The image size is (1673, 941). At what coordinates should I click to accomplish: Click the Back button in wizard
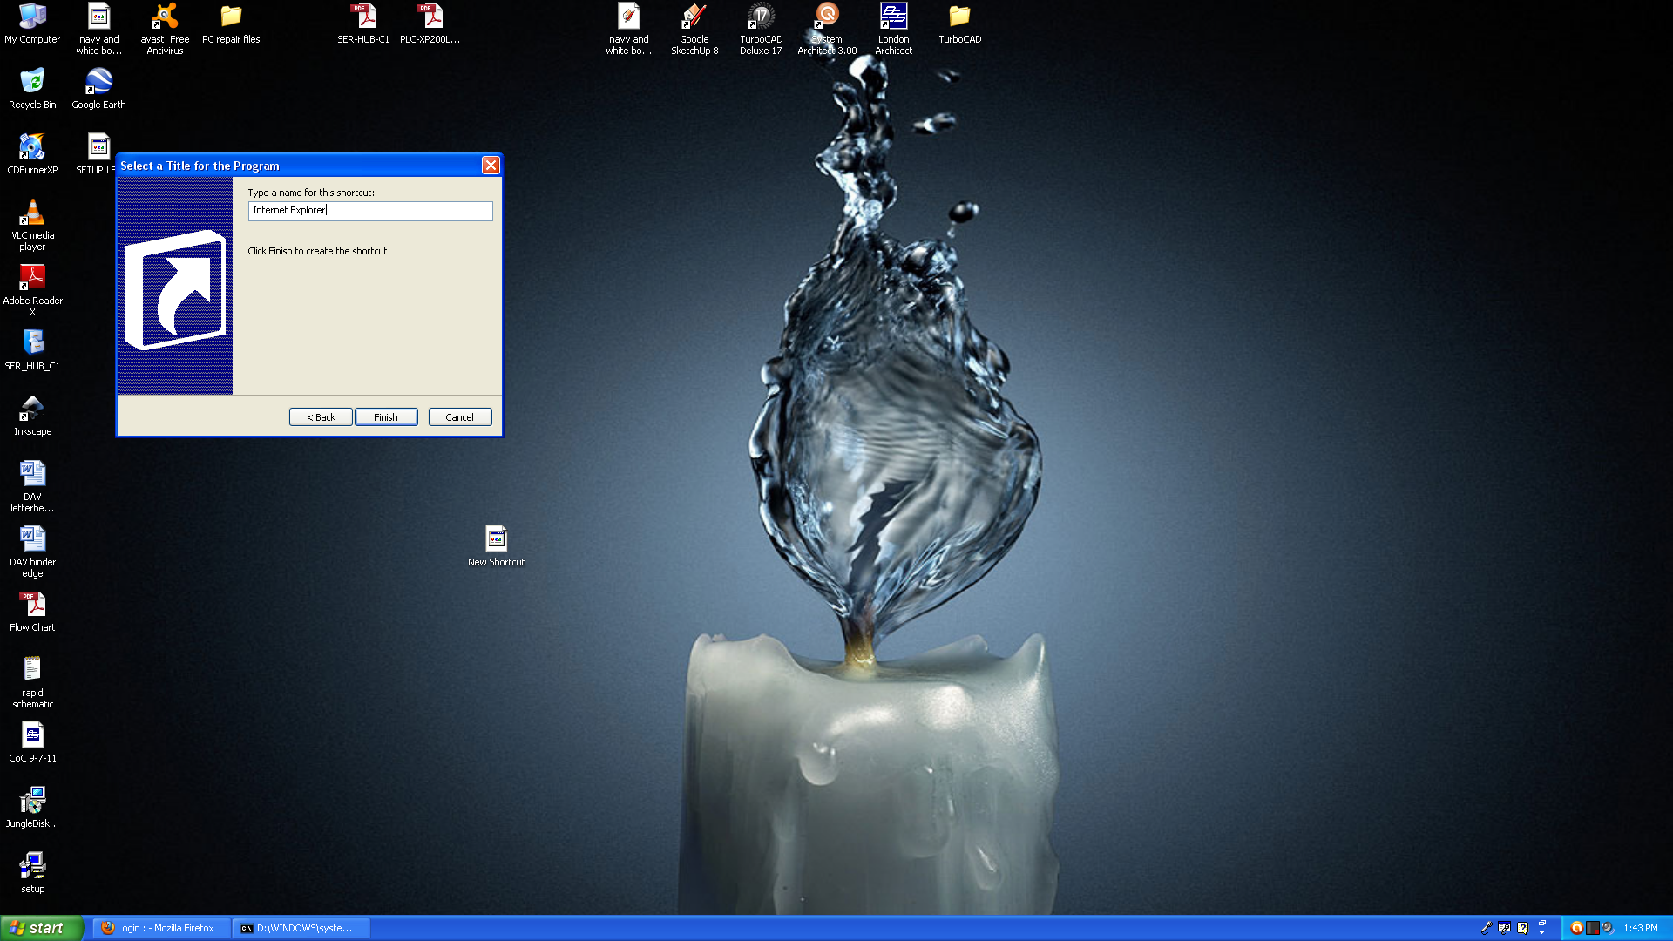click(x=321, y=417)
